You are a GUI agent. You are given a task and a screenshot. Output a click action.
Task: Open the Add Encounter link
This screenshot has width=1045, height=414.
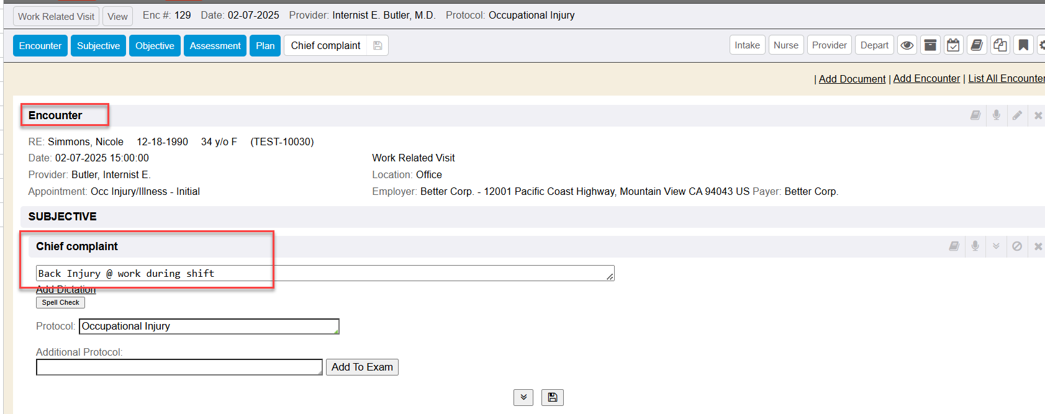click(926, 79)
